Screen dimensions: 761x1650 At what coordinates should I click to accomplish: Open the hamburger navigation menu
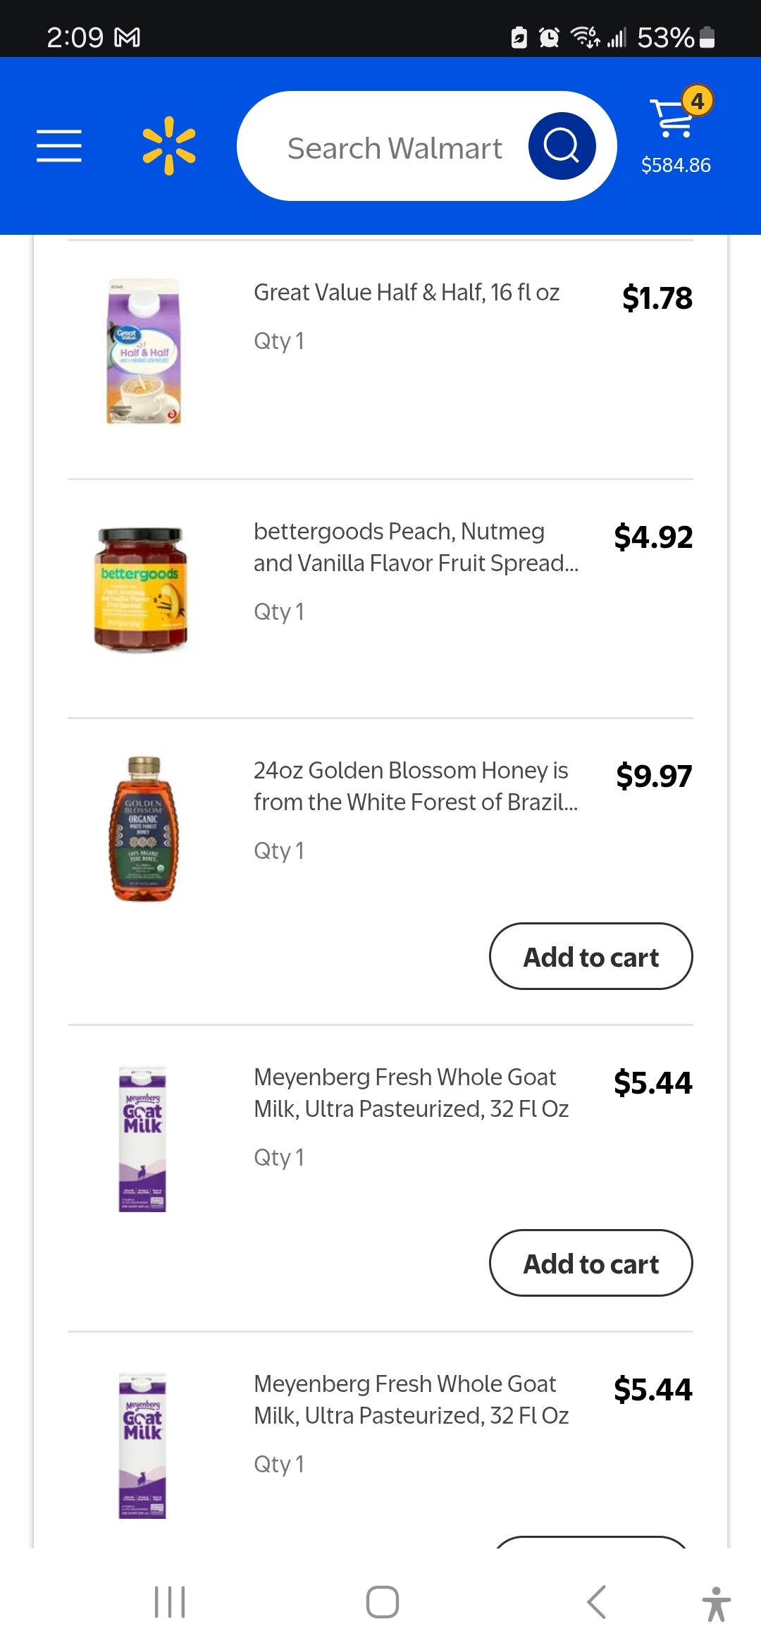[59, 146]
